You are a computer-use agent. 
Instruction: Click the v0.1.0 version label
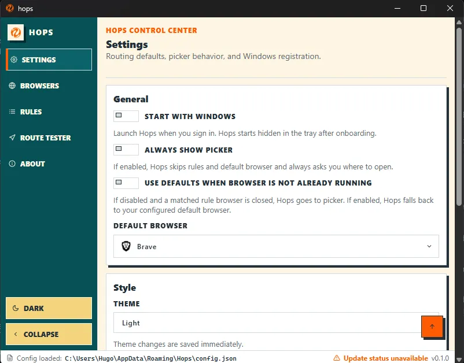tap(440, 358)
